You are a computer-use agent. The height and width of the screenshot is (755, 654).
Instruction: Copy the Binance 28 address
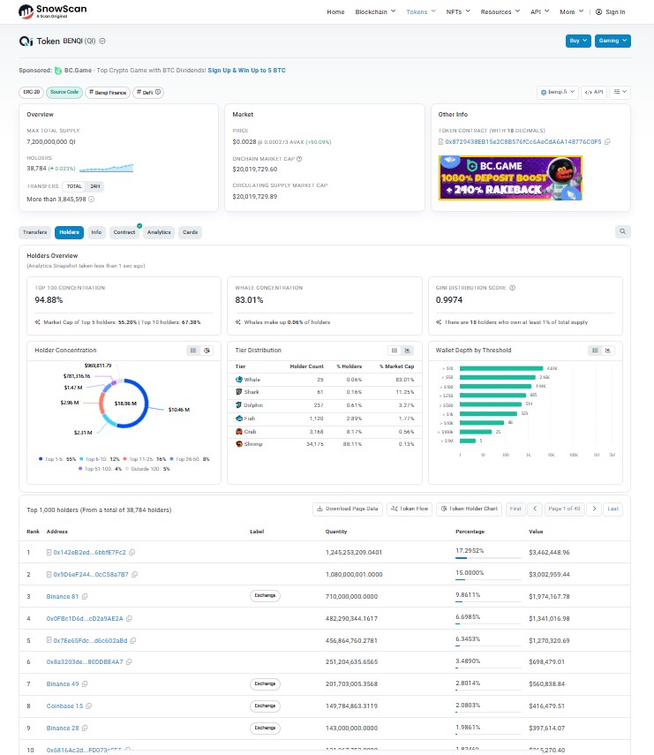pyautogui.click(x=86, y=729)
